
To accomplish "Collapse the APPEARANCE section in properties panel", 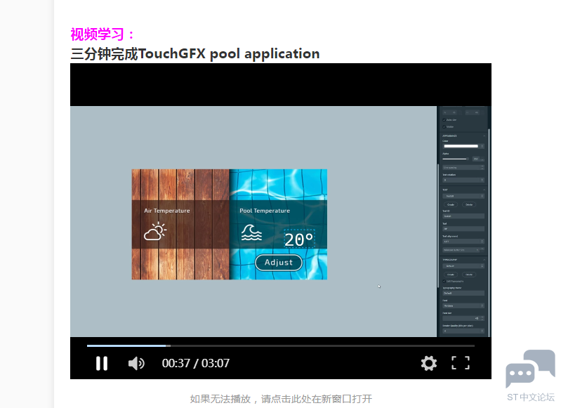I will point(484,136).
